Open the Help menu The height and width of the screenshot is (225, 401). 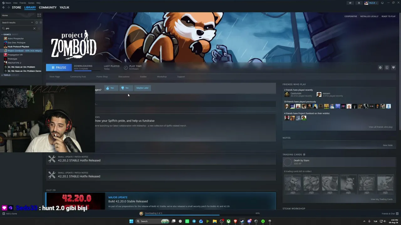tap(38, 3)
